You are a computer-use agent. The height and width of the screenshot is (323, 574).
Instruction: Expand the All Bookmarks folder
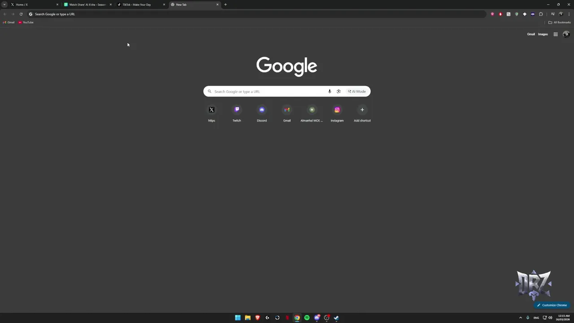(560, 22)
